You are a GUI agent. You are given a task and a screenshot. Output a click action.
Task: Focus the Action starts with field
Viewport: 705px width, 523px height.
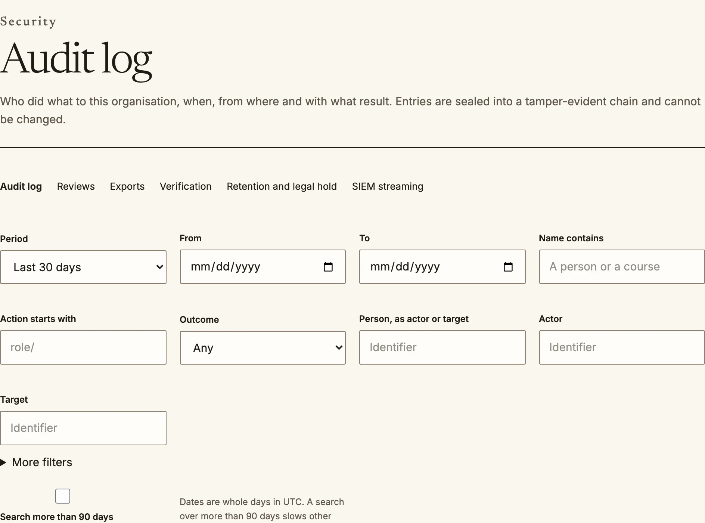click(x=83, y=347)
